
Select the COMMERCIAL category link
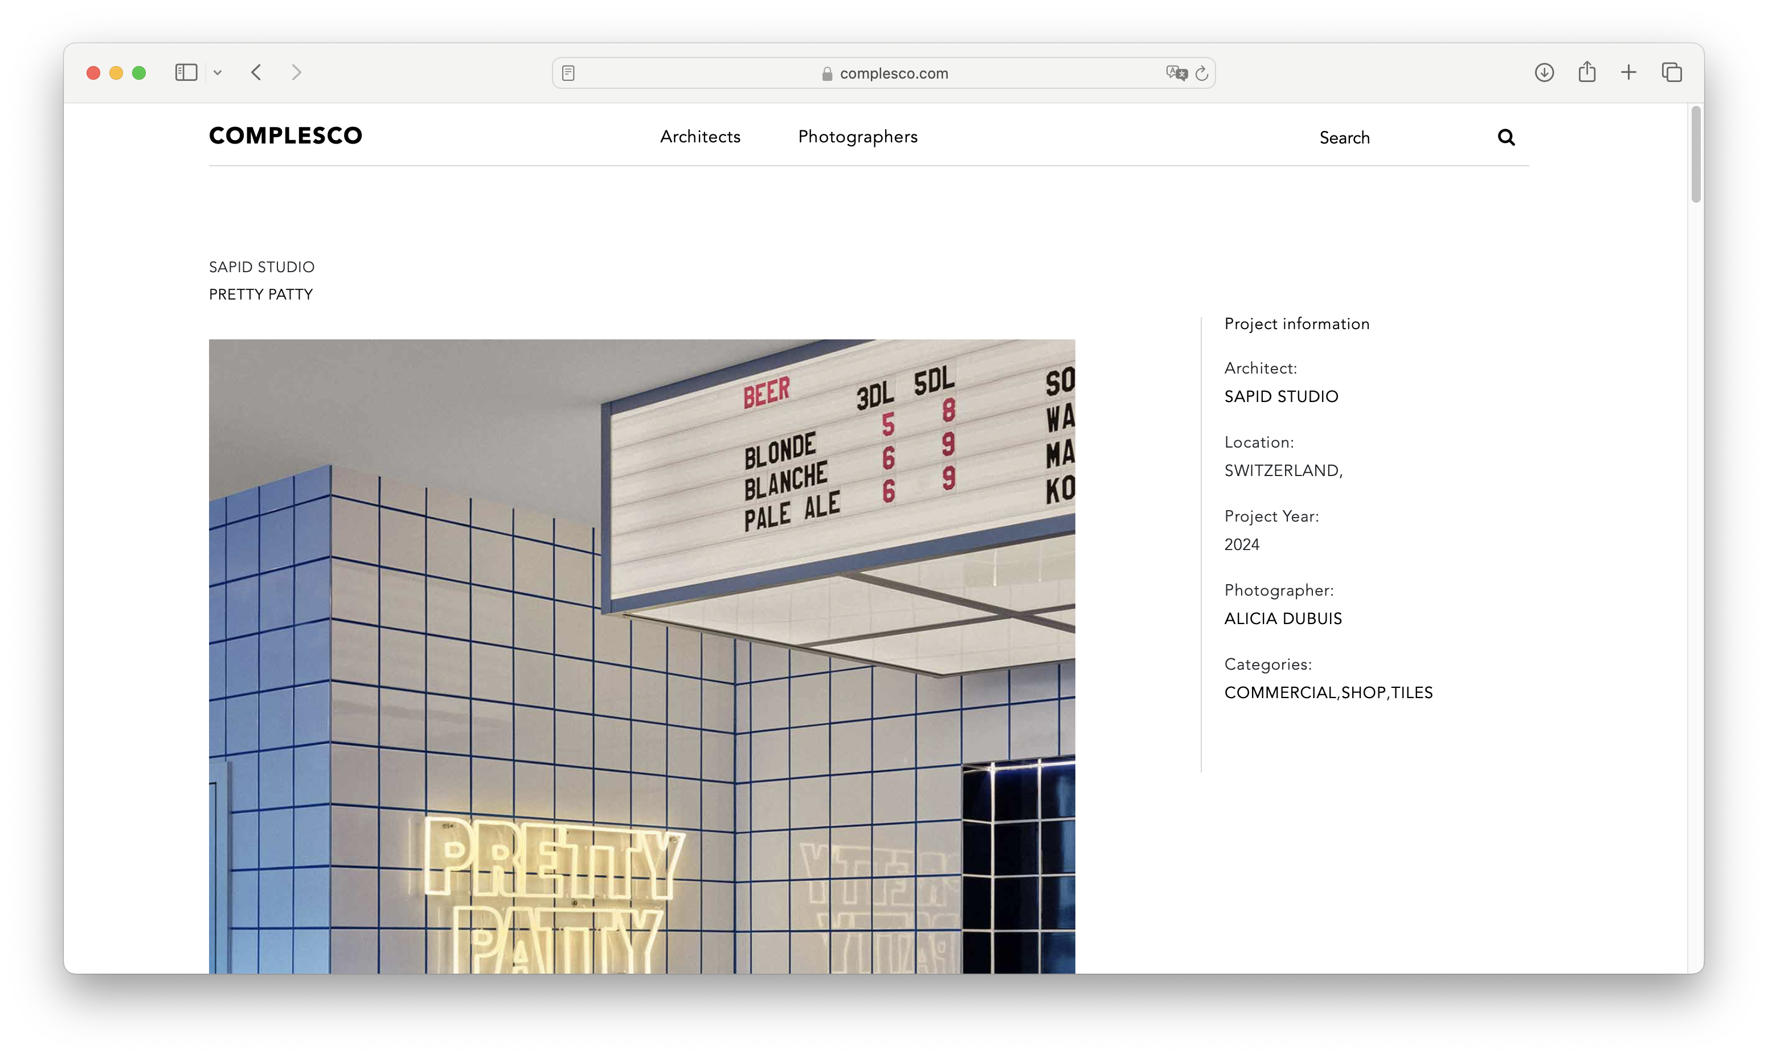pos(1280,693)
